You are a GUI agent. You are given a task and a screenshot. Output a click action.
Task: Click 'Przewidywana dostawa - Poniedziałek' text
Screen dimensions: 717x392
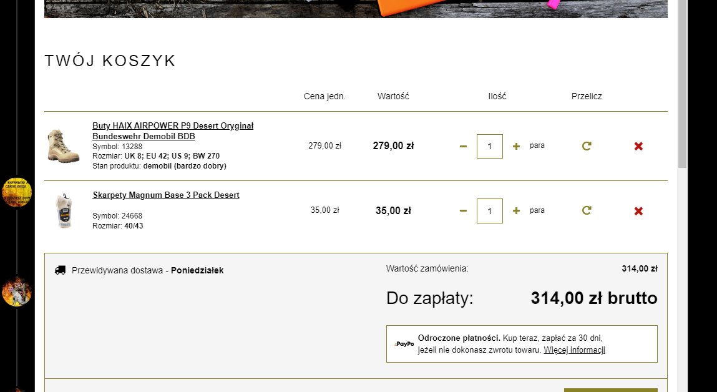pyautogui.click(x=148, y=270)
